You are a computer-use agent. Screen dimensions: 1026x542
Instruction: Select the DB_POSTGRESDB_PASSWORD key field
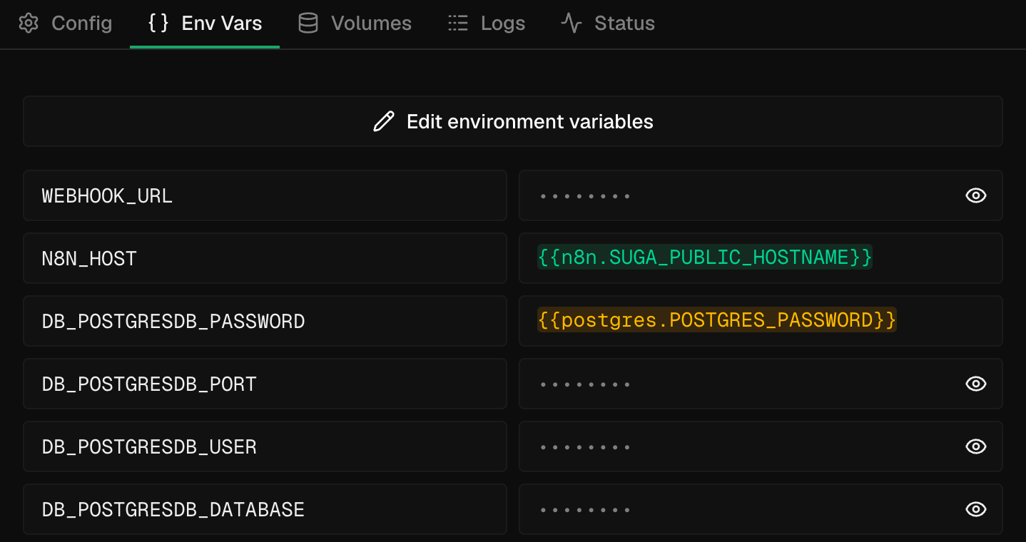coord(265,321)
